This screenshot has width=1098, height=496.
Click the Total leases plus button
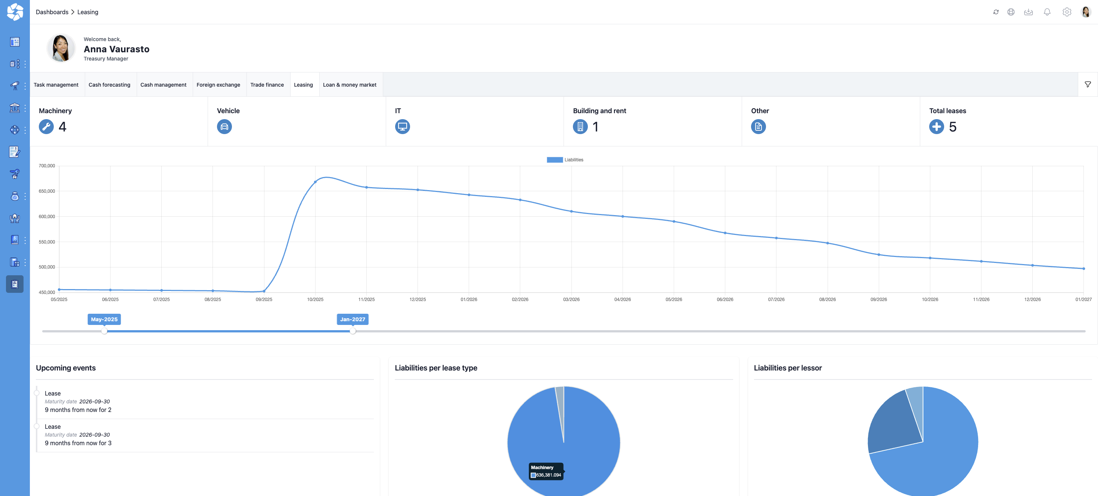pyautogui.click(x=936, y=127)
